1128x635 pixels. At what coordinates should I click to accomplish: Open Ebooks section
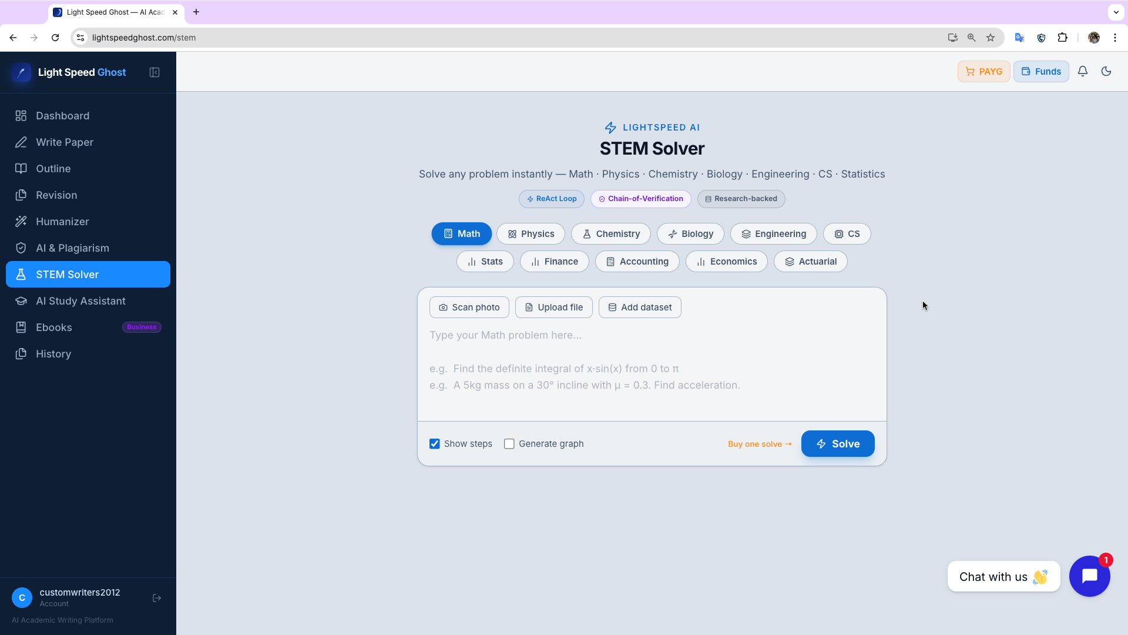pyautogui.click(x=88, y=327)
